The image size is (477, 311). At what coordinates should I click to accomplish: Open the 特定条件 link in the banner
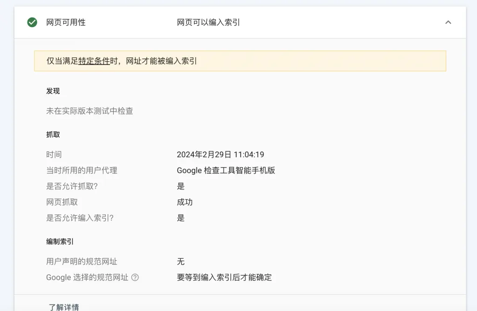click(94, 61)
